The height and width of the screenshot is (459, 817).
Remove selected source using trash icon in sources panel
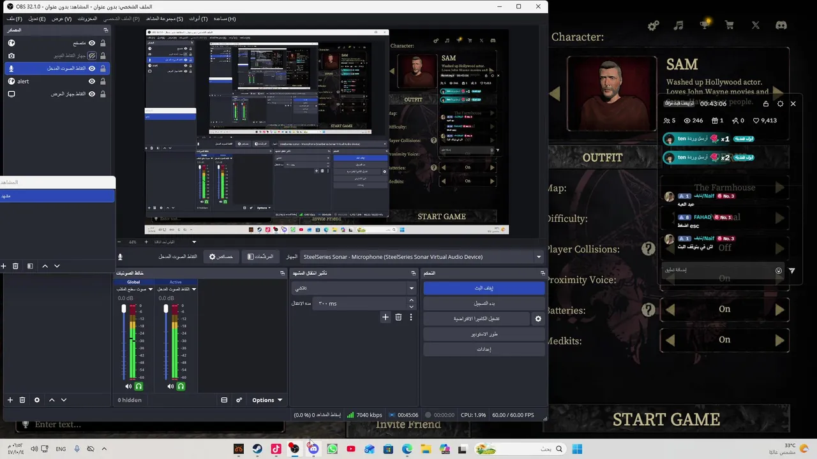click(x=22, y=400)
